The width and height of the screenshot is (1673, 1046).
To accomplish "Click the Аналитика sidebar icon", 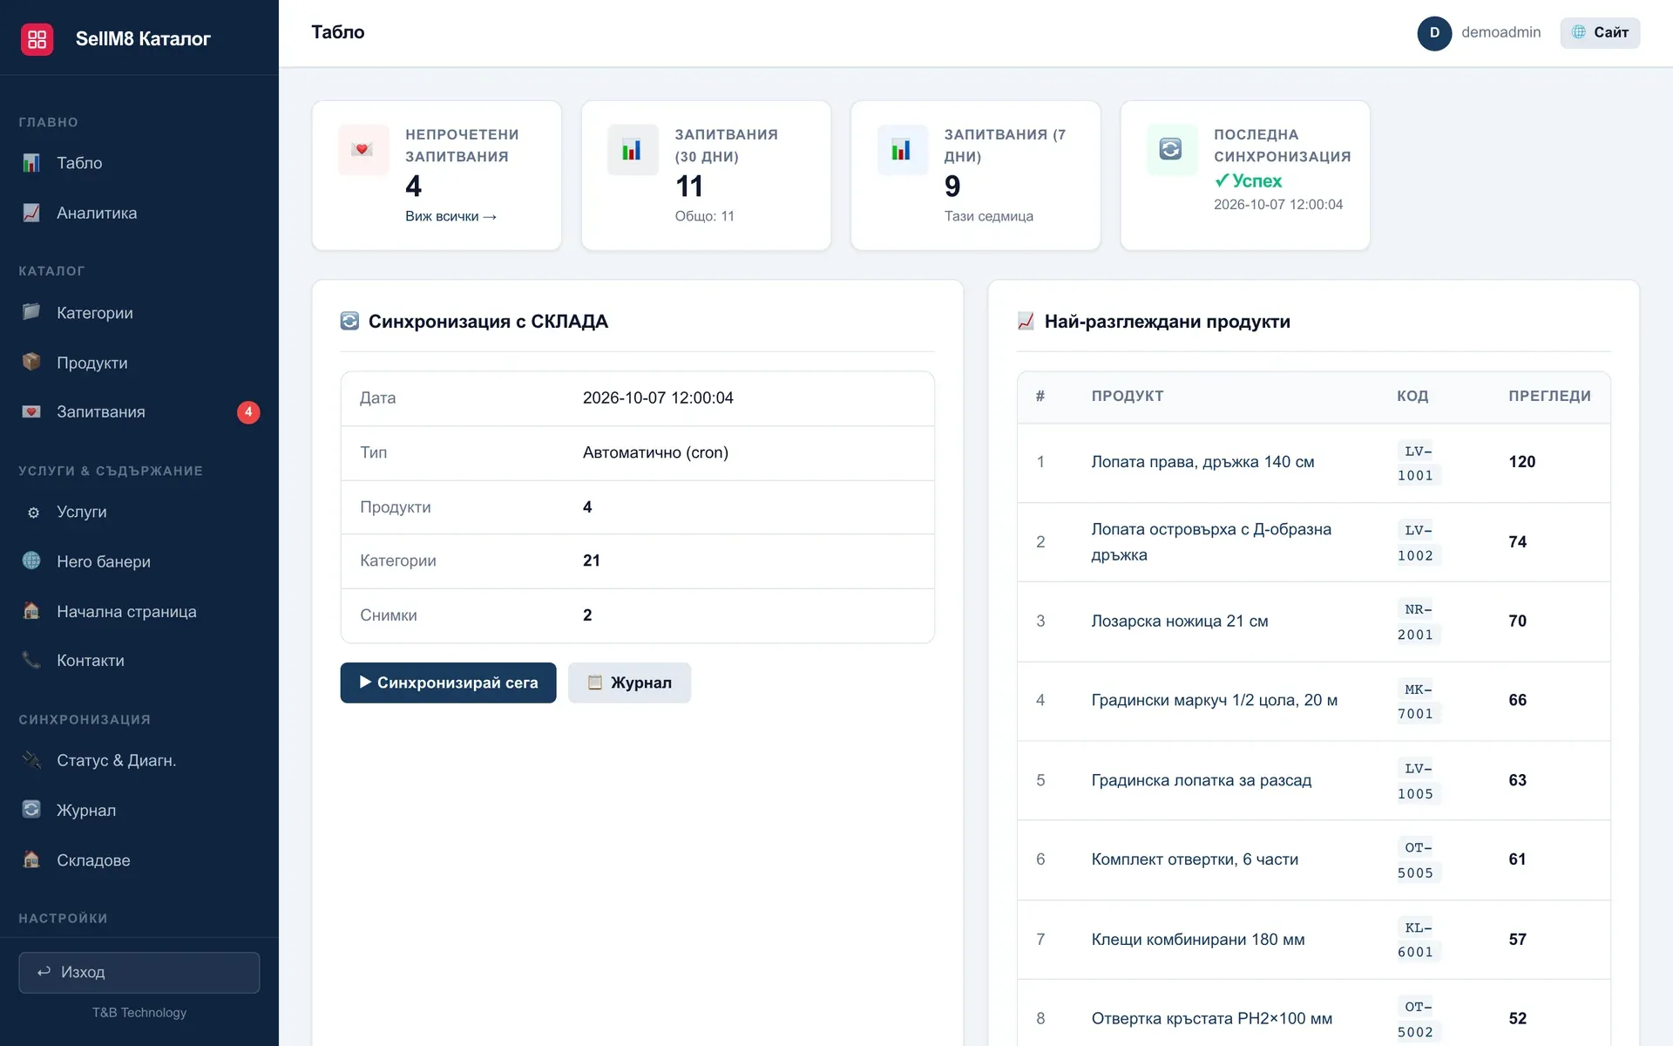I will 31,213.
